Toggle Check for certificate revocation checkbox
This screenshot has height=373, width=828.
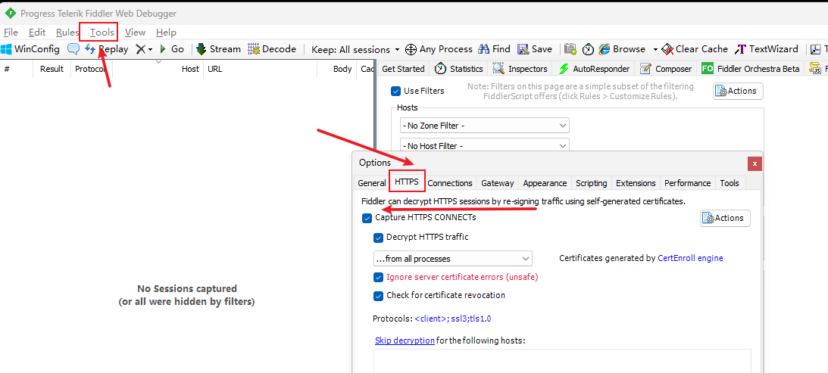coord(378,296)
